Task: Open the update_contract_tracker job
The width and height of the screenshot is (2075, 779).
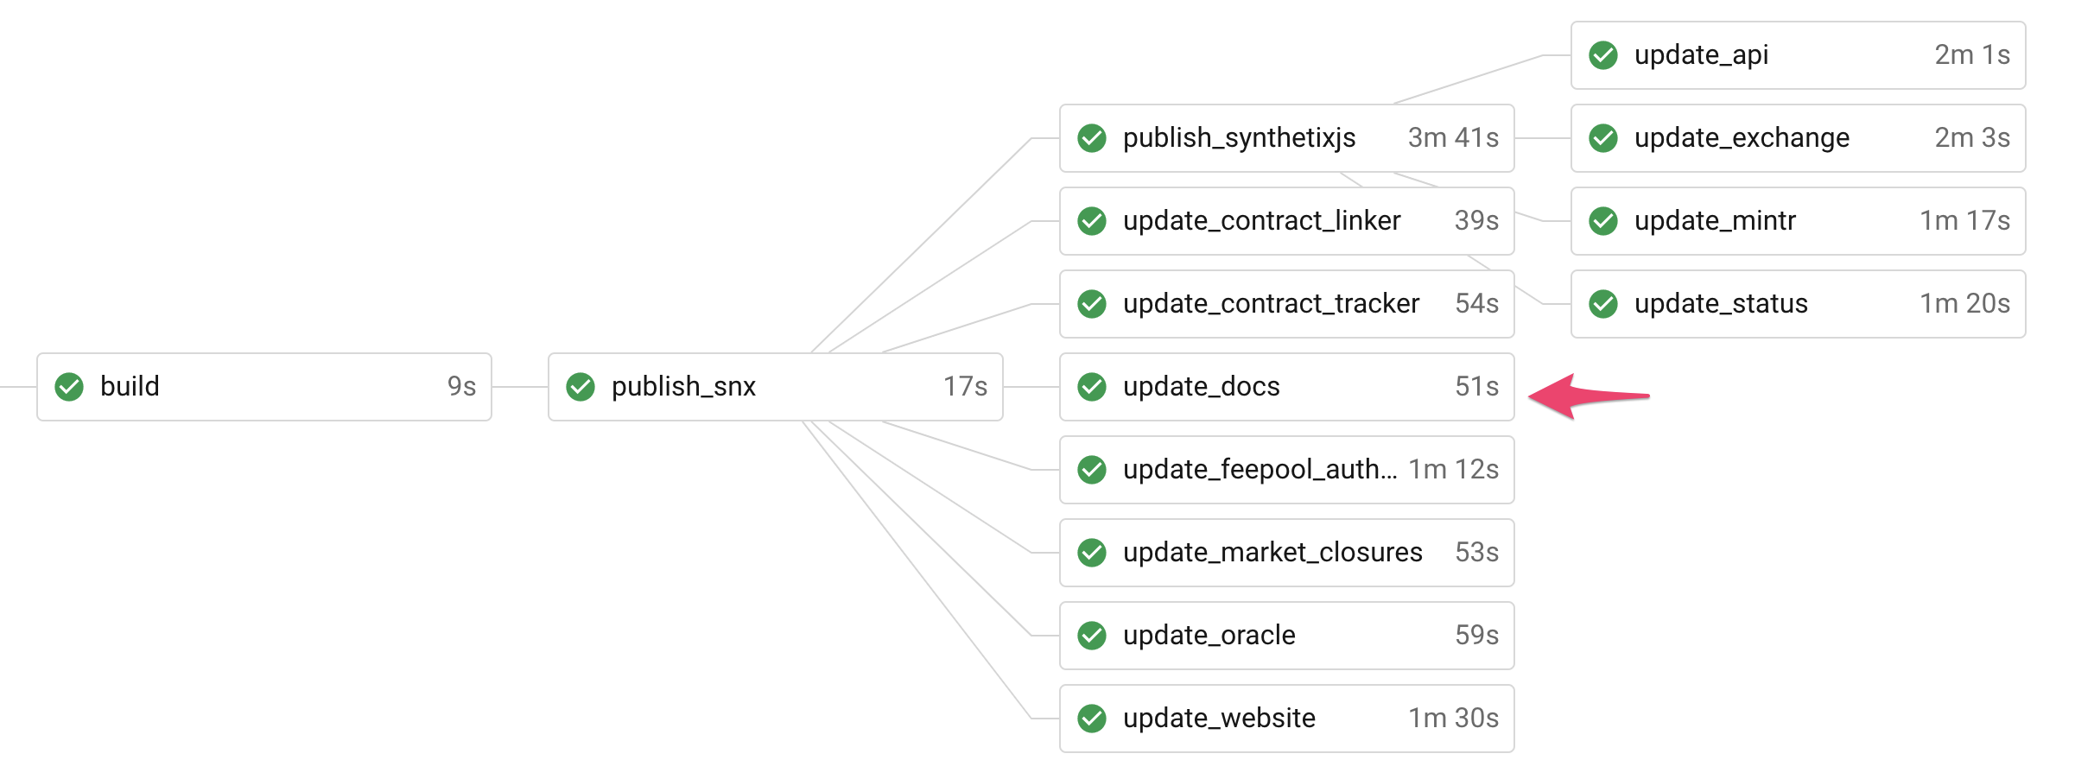Action: (1287, 304)
